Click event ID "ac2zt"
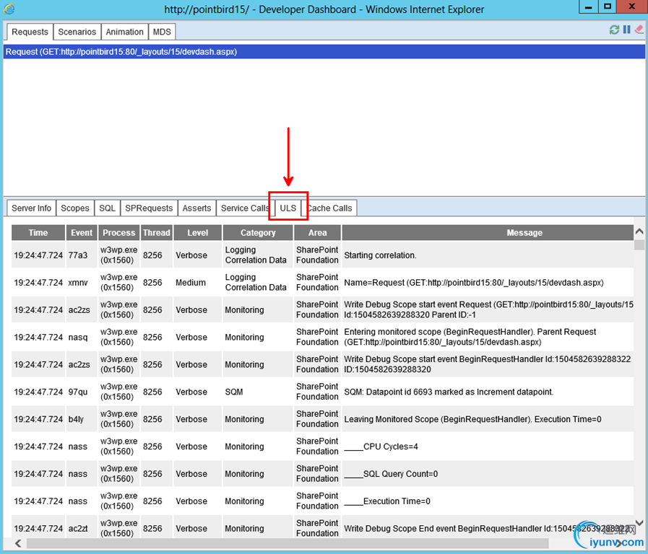Image resolution: width=648 pixels, height=554 pixels. (x=78, y=529)
